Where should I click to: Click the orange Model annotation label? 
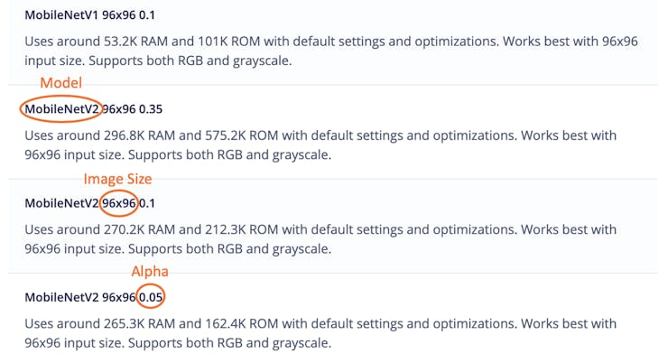pyautogui.click(x=60, y=83)
